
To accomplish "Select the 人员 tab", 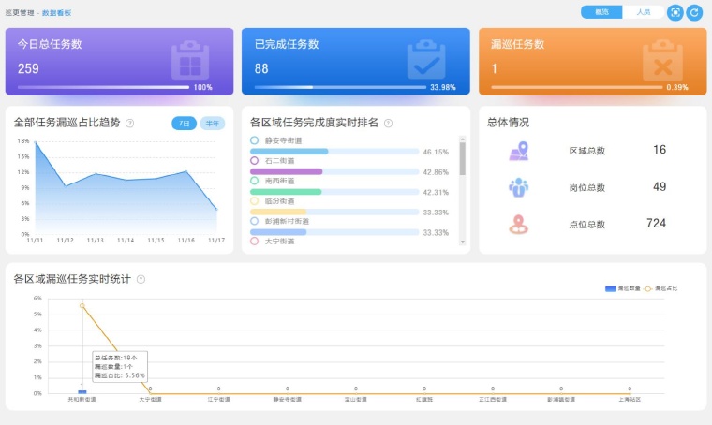I will coord(642,12).
